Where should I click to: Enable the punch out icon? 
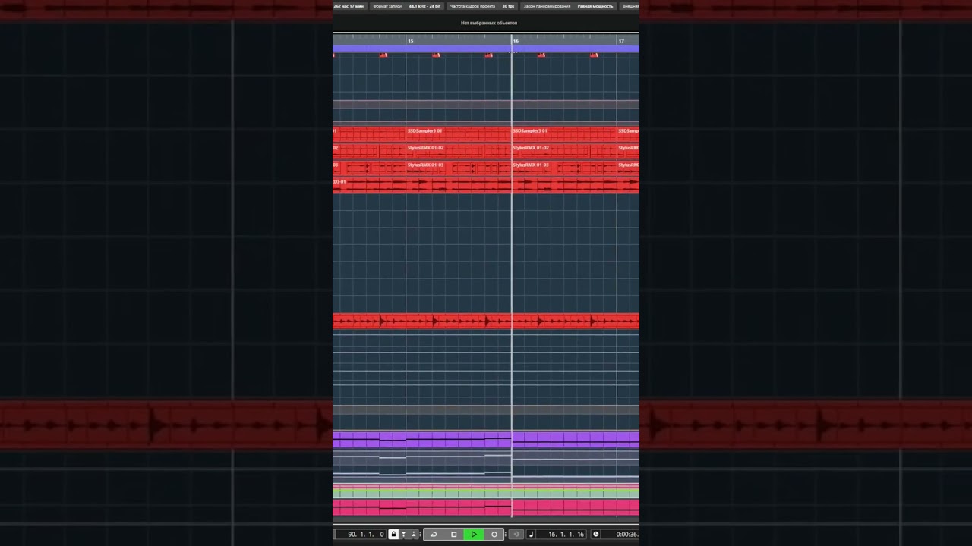coord(413,534)
